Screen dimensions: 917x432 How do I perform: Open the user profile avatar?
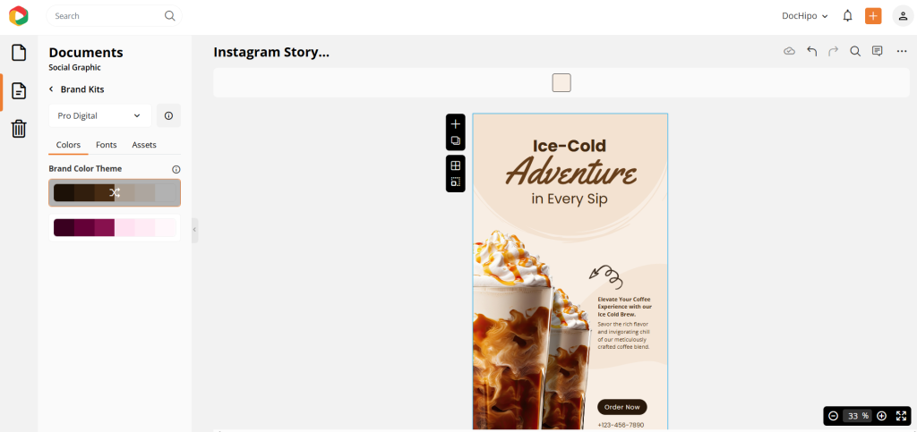click(903, 16)
